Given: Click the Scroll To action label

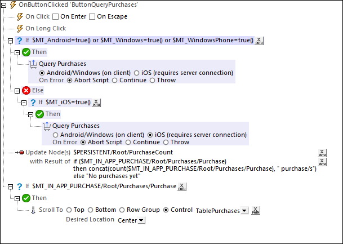Looking at the screenshot, I should click(51, 210).
